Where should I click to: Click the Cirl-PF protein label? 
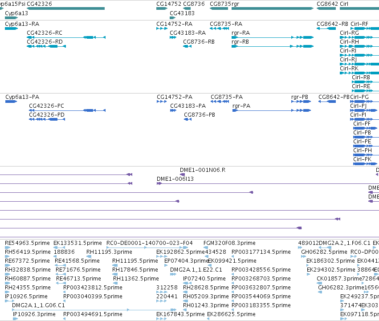362,124
